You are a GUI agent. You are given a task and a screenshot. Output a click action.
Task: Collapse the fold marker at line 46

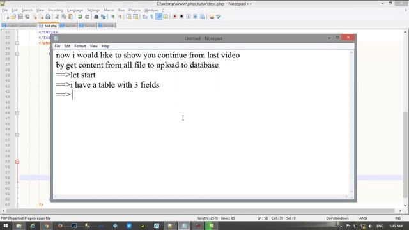coord(17,113)
